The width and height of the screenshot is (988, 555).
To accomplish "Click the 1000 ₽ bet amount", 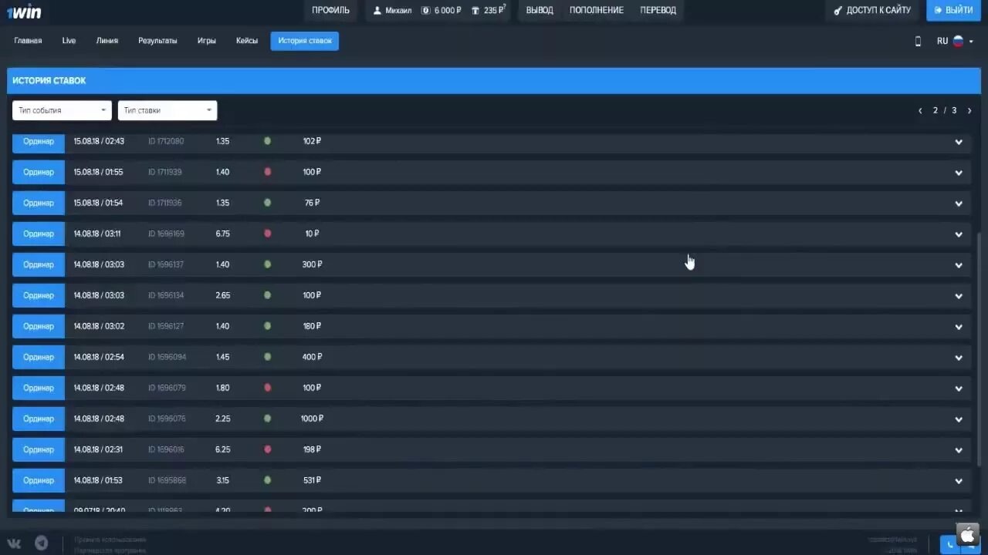I will pos(312,419).
